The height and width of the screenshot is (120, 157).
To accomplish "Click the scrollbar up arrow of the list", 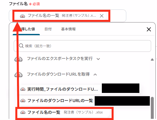I will 152,59.
